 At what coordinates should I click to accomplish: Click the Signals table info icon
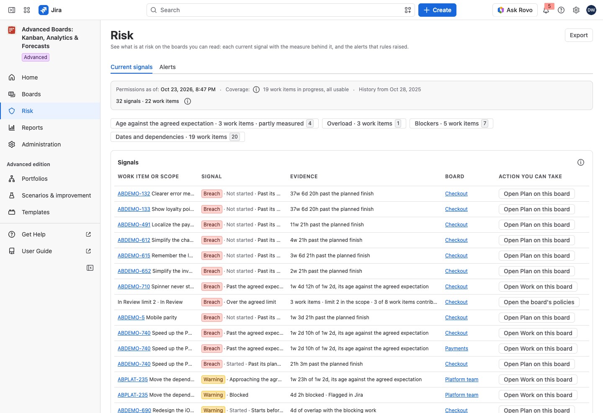[581, 162]
